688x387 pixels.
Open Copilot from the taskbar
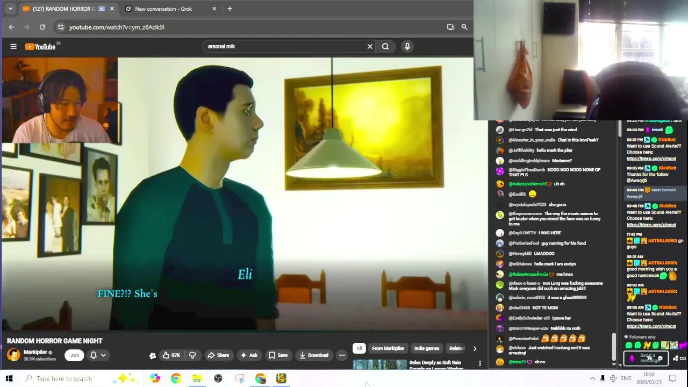click(x=155, y=378)
